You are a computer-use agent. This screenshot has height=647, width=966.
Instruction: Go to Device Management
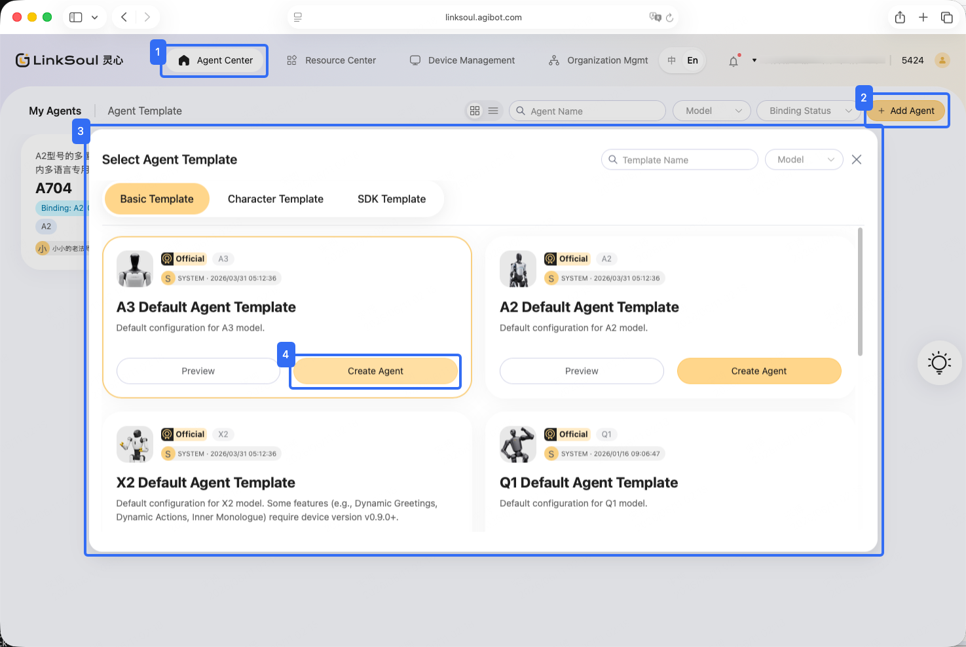[x=462, y=60]
